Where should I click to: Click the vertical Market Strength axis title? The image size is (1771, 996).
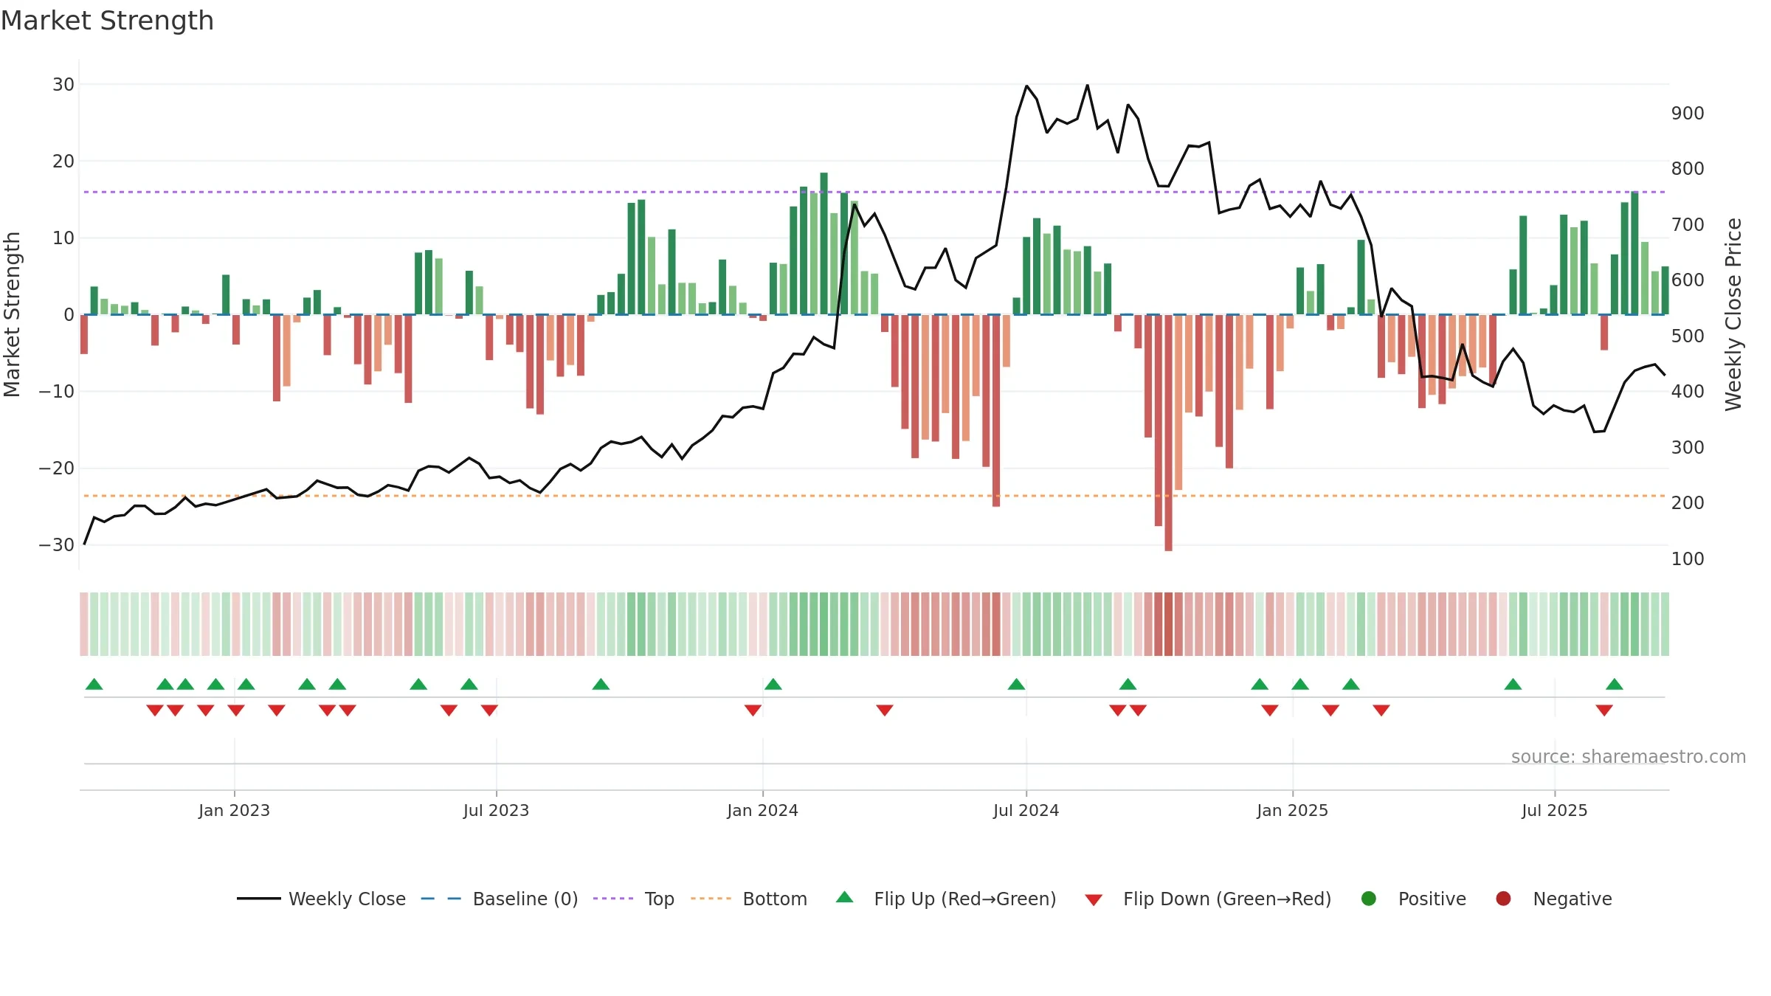pyautogui.click(x=13, y=314)
